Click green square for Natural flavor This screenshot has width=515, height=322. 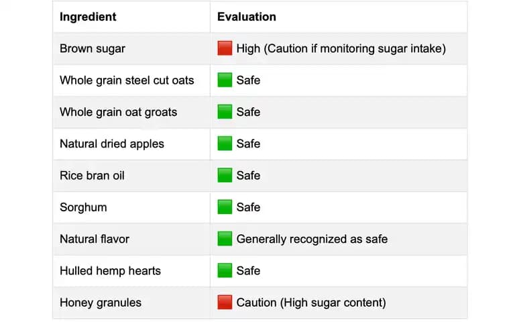coord(225,239)
